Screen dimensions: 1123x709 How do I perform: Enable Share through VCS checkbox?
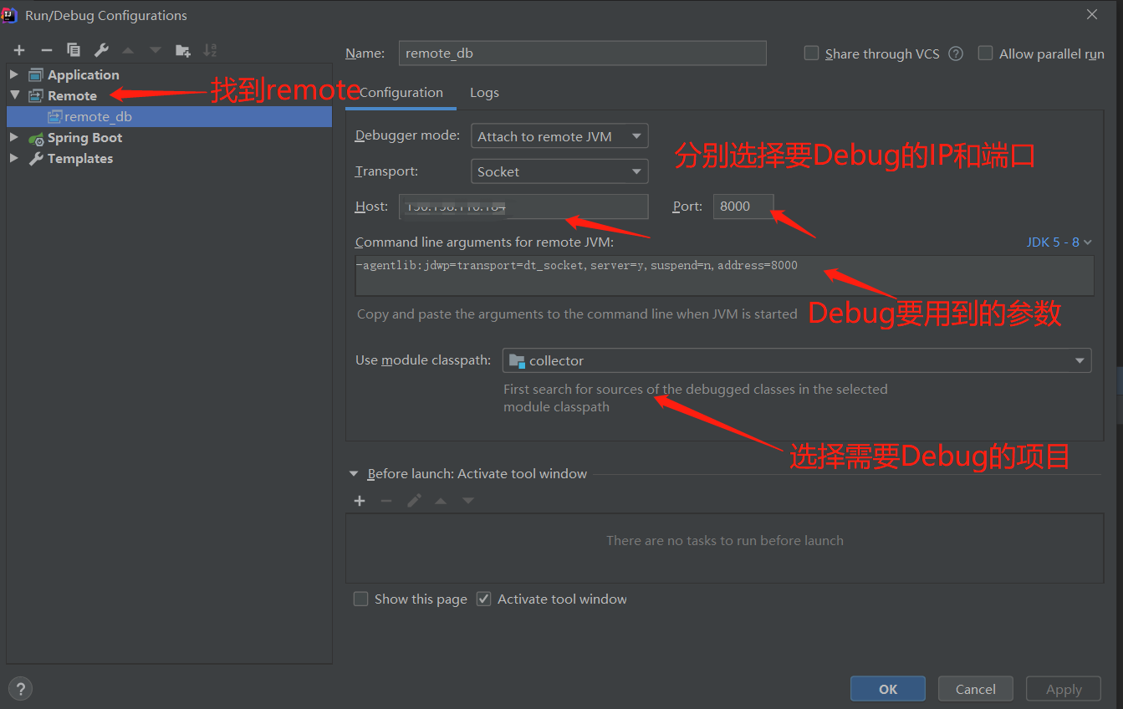pyautogui.click(x=811, y=54)
